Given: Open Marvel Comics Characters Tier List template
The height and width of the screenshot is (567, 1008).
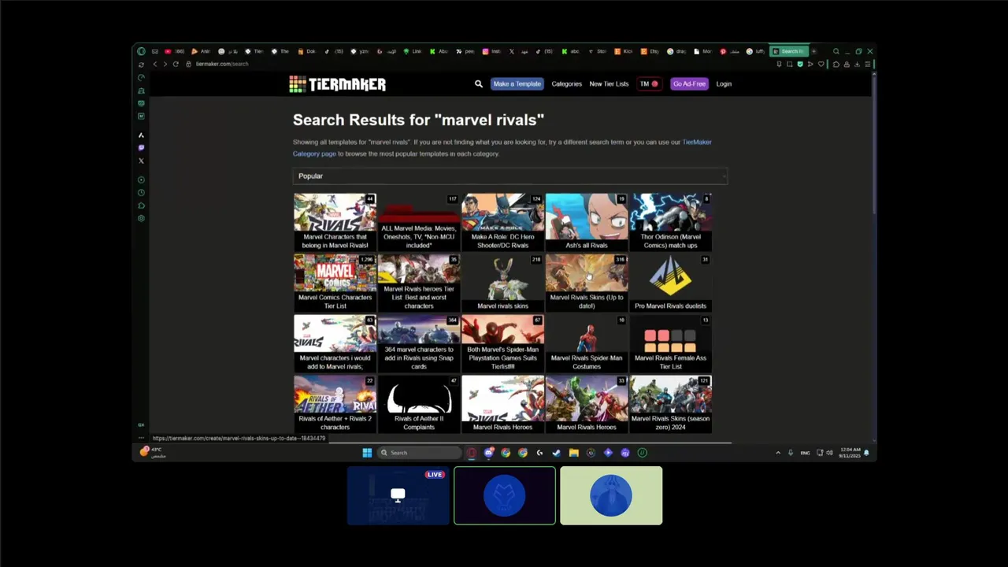Looking at the screenshot, I should (x=335, y=283).
